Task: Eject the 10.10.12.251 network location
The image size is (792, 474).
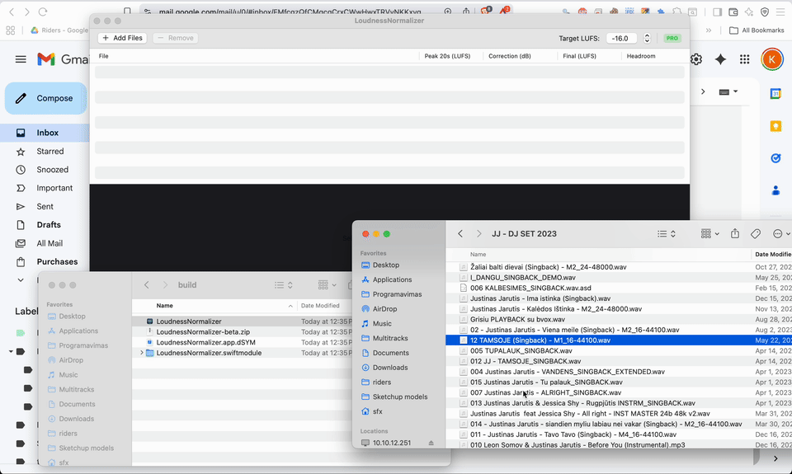Action: 431,443
